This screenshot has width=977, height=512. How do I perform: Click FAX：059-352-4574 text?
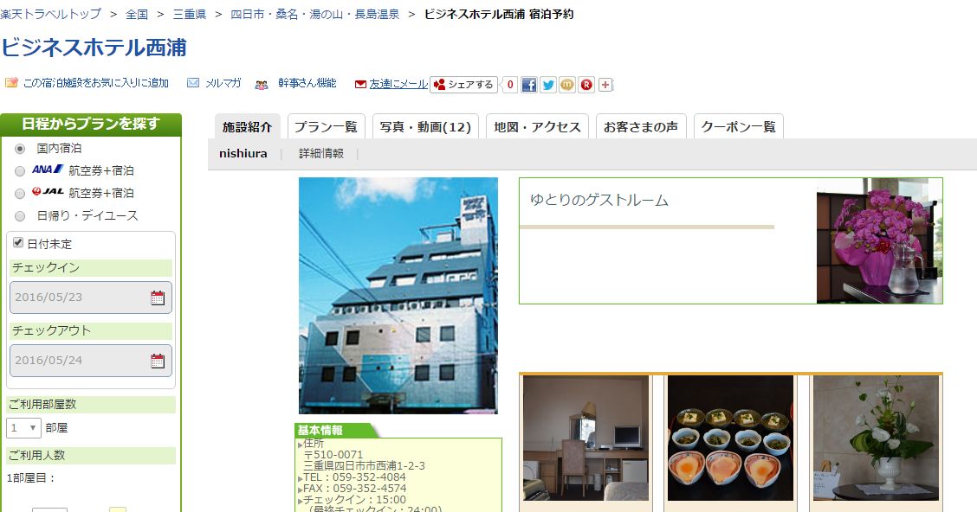(x=354, y=489)
